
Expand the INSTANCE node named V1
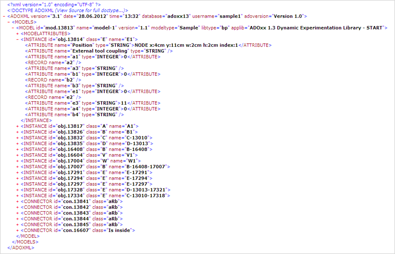click(17, 155)
